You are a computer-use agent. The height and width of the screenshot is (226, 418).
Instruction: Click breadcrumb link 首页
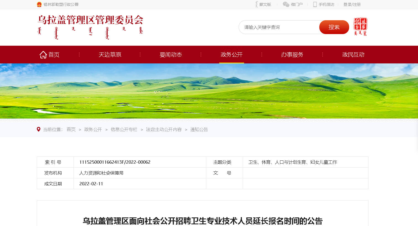coord(71,129)
